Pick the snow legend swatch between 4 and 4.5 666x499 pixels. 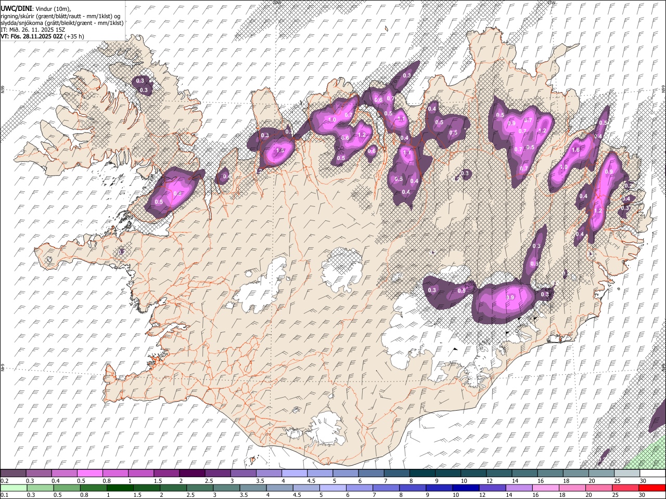tap(294, 474)
